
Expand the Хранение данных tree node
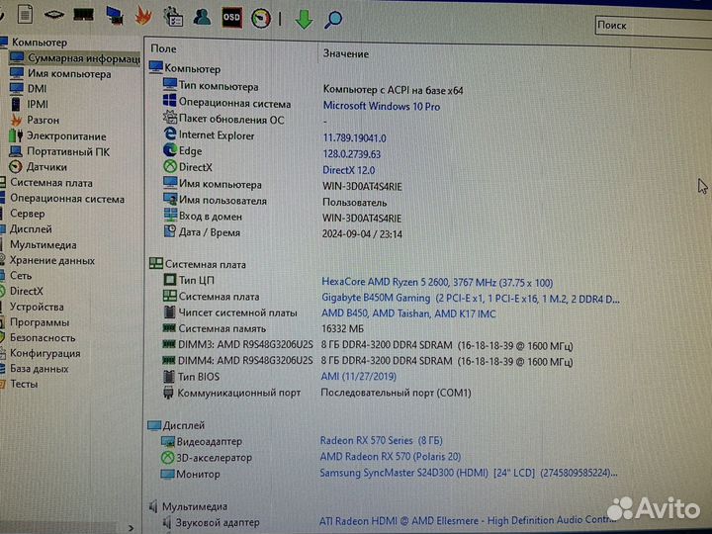click(x=52, y=260)
